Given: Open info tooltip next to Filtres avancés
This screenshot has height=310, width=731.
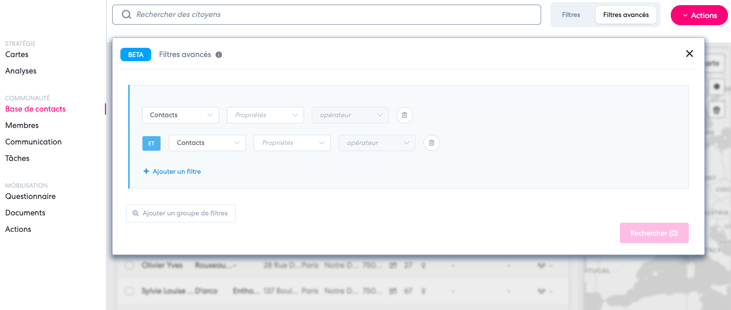Looking at the screenshot, I should click(219, 54).
